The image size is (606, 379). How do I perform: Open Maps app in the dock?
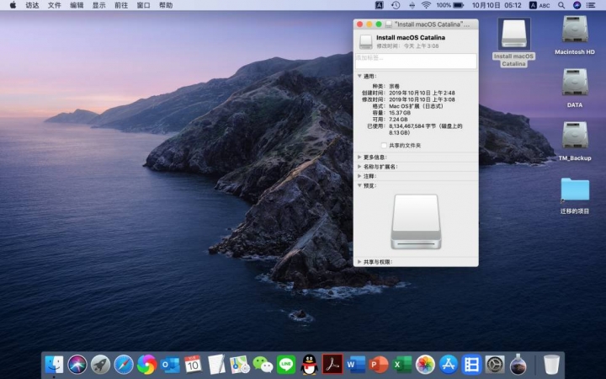coord(240,365)
